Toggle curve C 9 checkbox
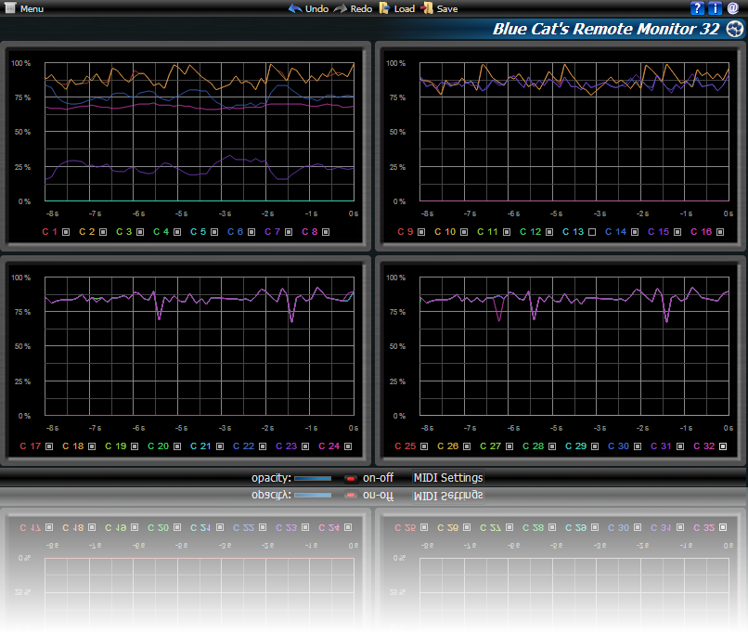Screen dimensions: 748x633 pos(421,232)
